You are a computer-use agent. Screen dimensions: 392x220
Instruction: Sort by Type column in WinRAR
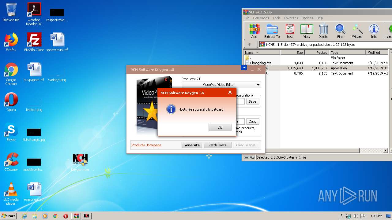(x=348, y=53)
